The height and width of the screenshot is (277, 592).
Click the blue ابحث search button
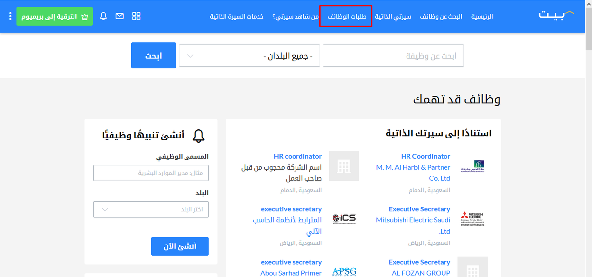tap(153, 55)
